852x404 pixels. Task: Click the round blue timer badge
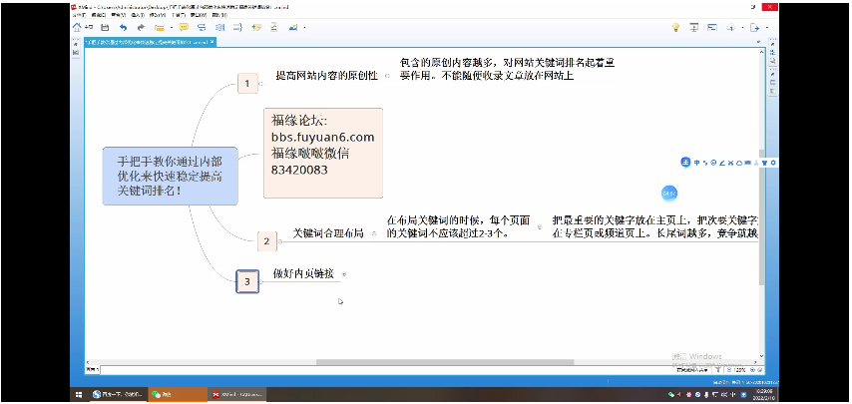point(669,193)
